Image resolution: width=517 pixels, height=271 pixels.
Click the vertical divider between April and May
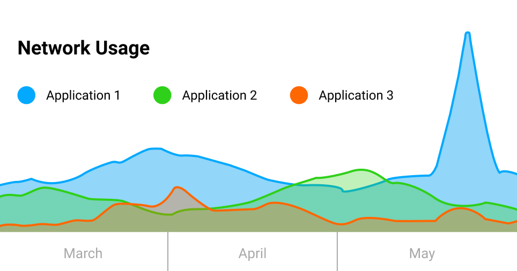337,251
